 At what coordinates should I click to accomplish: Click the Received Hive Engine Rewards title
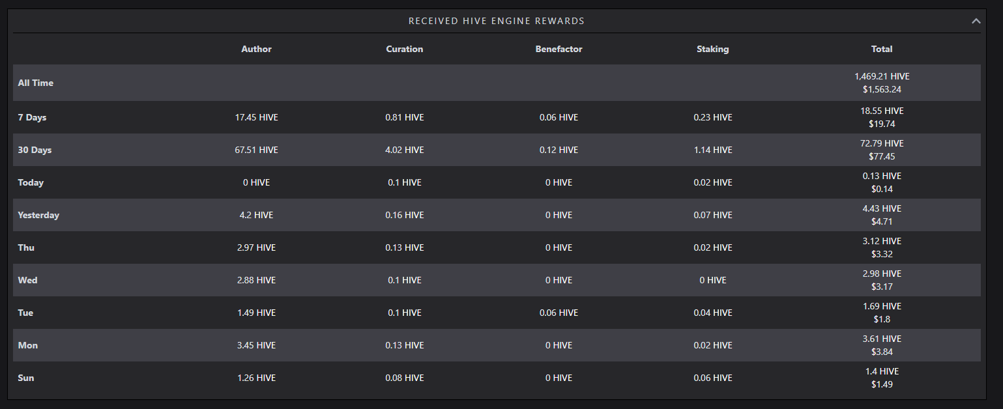pyautogui.click(x=497, y=21)
